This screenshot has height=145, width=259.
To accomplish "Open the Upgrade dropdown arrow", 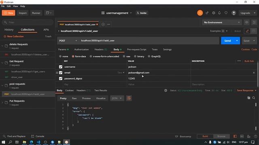I will (x=255, y=13).
